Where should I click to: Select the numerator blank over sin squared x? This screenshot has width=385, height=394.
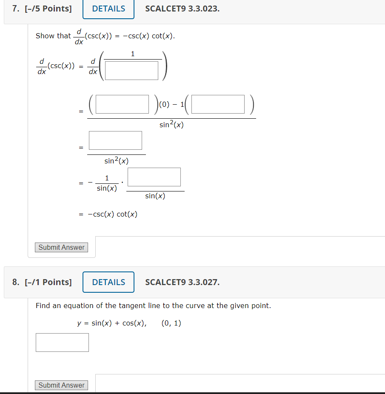(x=115, y=140)
